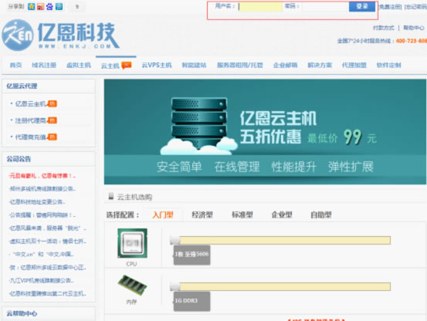427x321 pixels.
Task: Click the 亿恩云代理 sidebar heading
Action: click(x=22, y=86)
